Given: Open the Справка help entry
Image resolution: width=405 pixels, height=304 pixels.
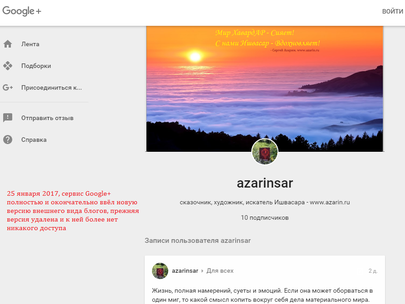Looking at the screenshot, I should point(34,140).
